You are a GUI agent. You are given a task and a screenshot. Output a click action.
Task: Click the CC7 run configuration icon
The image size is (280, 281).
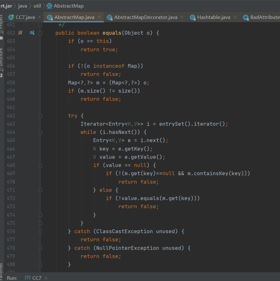pos(28,278)
